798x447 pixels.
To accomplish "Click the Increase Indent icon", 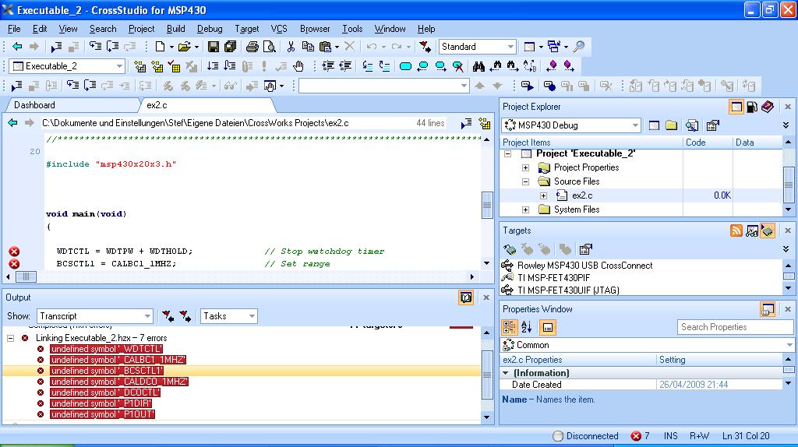I will (x=328, y=66).
